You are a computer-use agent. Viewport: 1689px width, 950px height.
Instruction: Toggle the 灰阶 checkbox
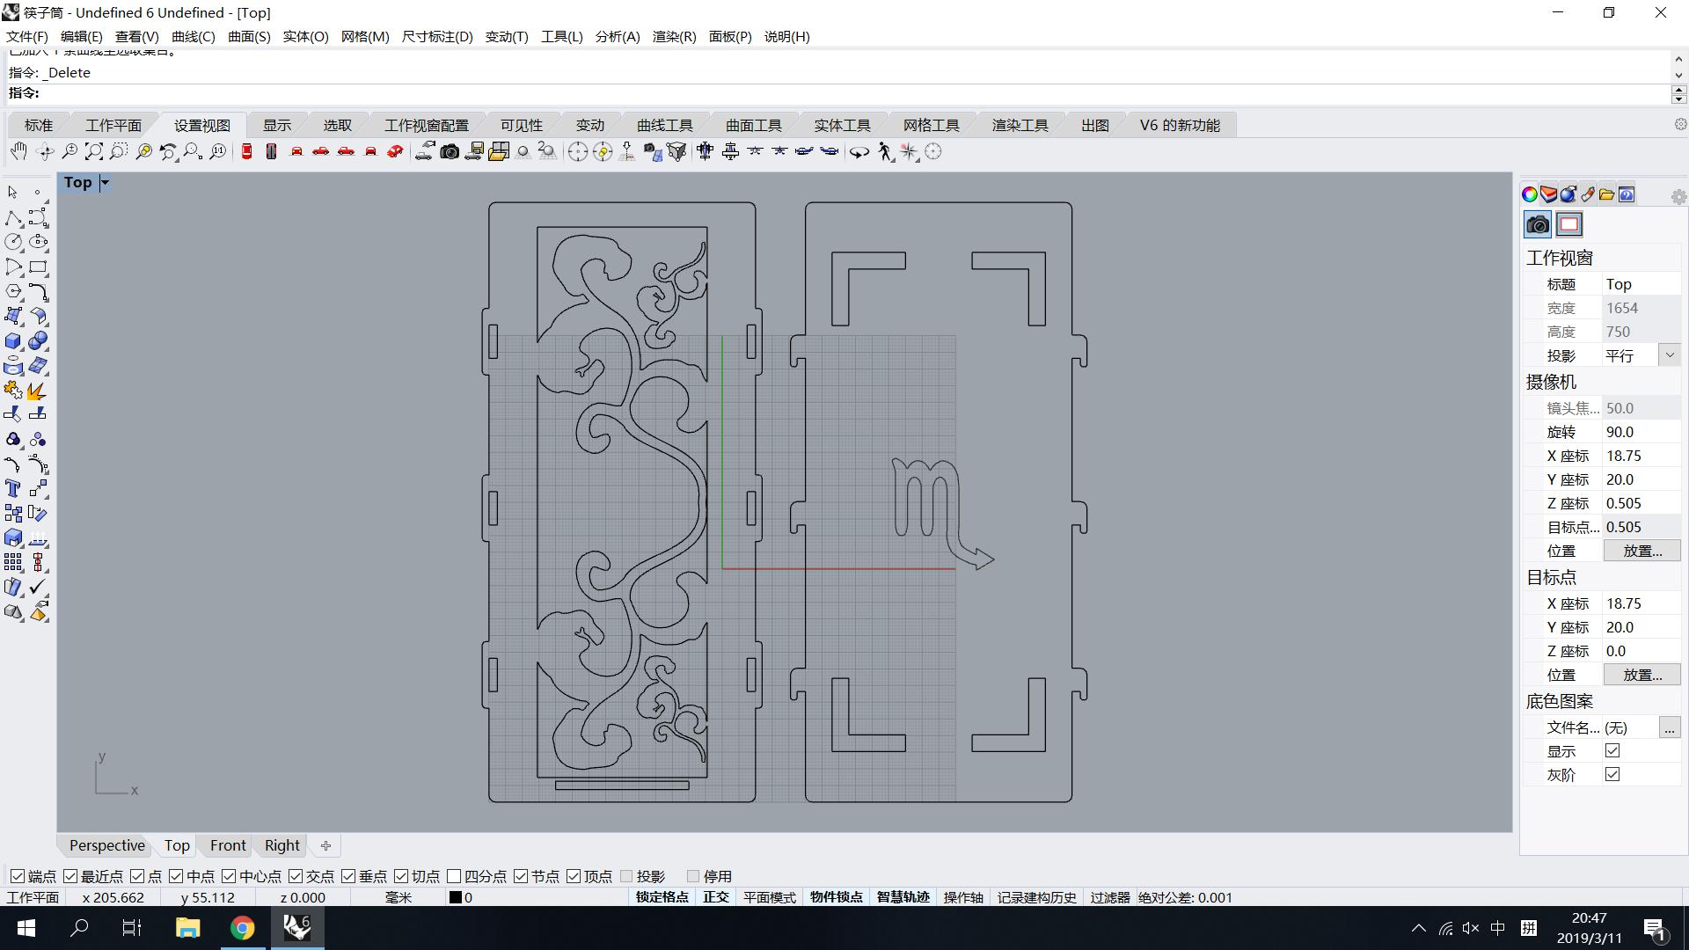coord(1612,774)
